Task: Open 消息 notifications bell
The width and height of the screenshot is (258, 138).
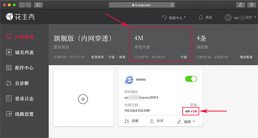Action: 205,17
